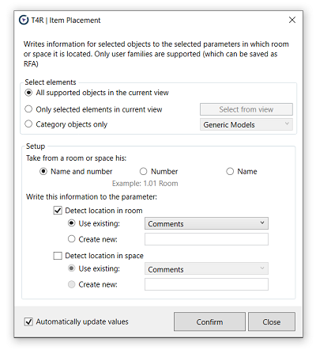Expand the room Comments parameter dropdown
The width and height of the screenshot is (316, 350).
click(206, 223)
